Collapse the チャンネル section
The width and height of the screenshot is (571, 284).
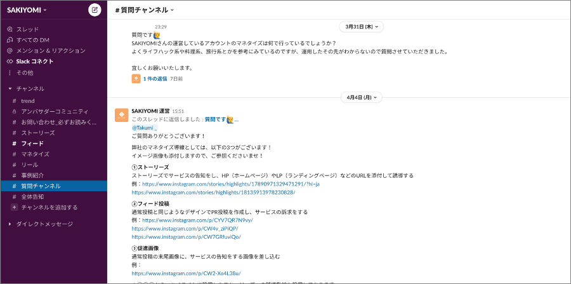[x=10, y=88]
